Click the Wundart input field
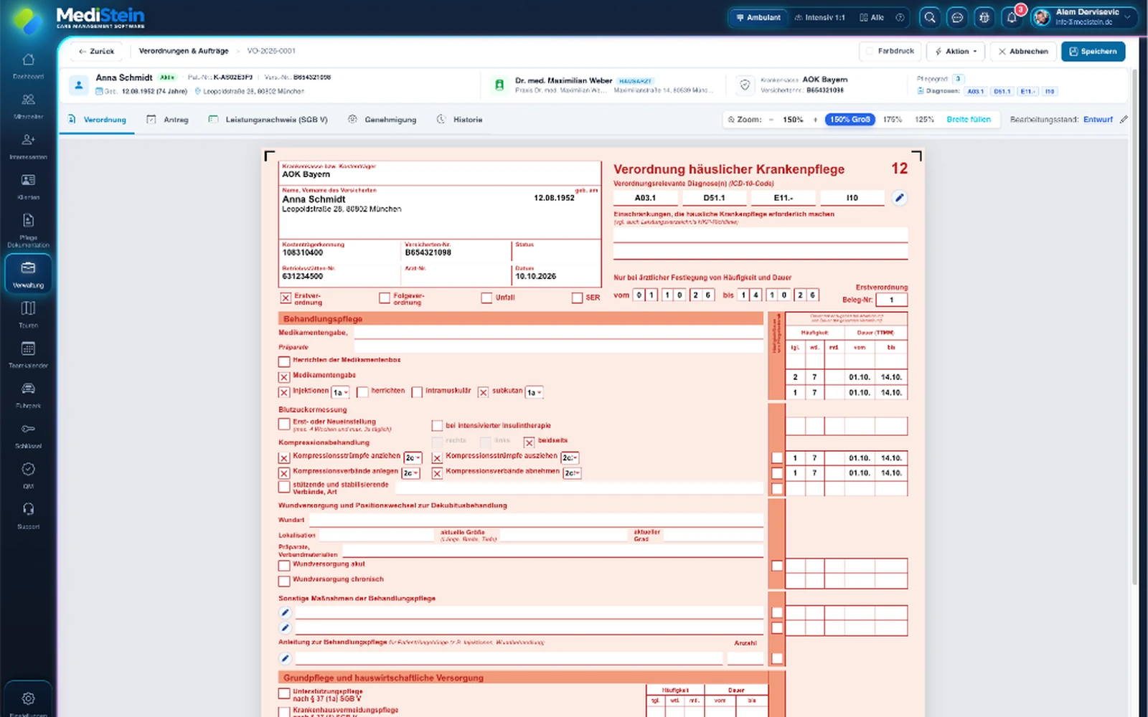Viewport: 1148px width, 717px height. 536,519
